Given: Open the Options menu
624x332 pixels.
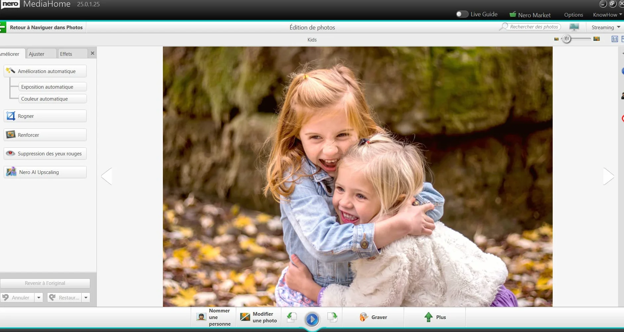Looking at the screenshot, I should coord(573,15).
